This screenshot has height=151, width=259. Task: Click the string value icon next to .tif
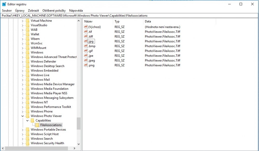[86, 32]
